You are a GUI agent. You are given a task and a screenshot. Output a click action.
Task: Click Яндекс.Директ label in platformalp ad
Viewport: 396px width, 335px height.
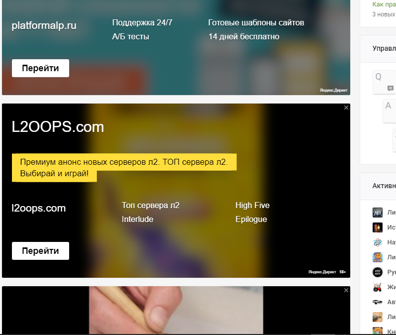point(334,90)
